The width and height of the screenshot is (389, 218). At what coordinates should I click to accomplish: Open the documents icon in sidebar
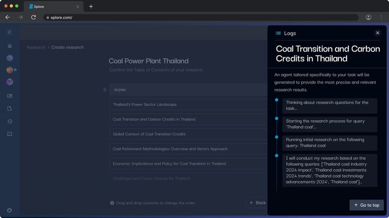10,108
